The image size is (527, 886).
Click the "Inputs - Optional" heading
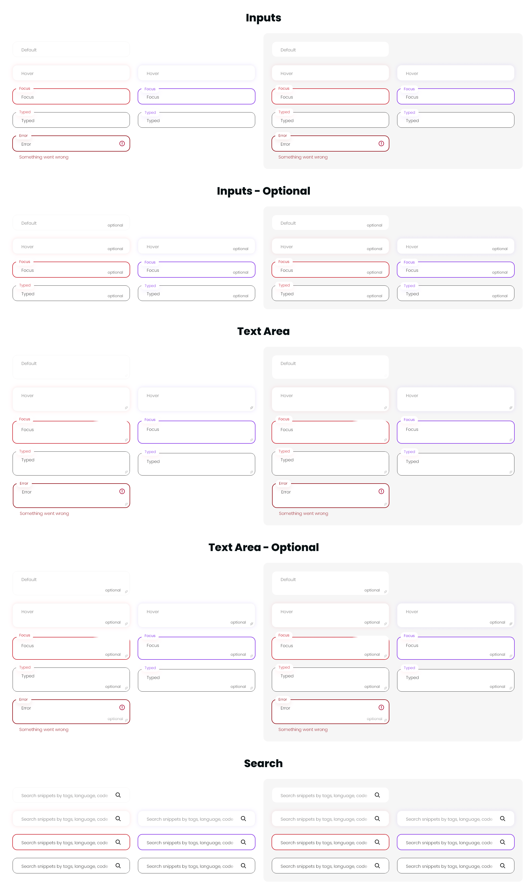coord(263,191)
